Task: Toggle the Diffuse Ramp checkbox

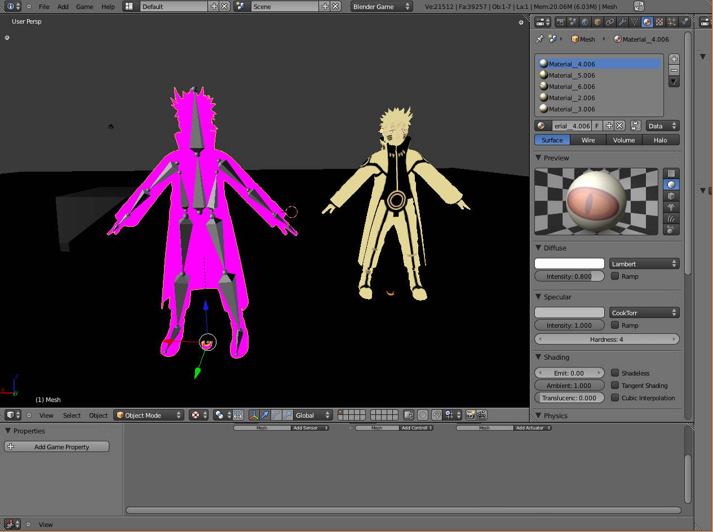Action: [x=615, y=276]
